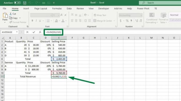This screenshot has height=101, width=181.
Task: Expand the Copy options arrow
Action: (20, 18)
